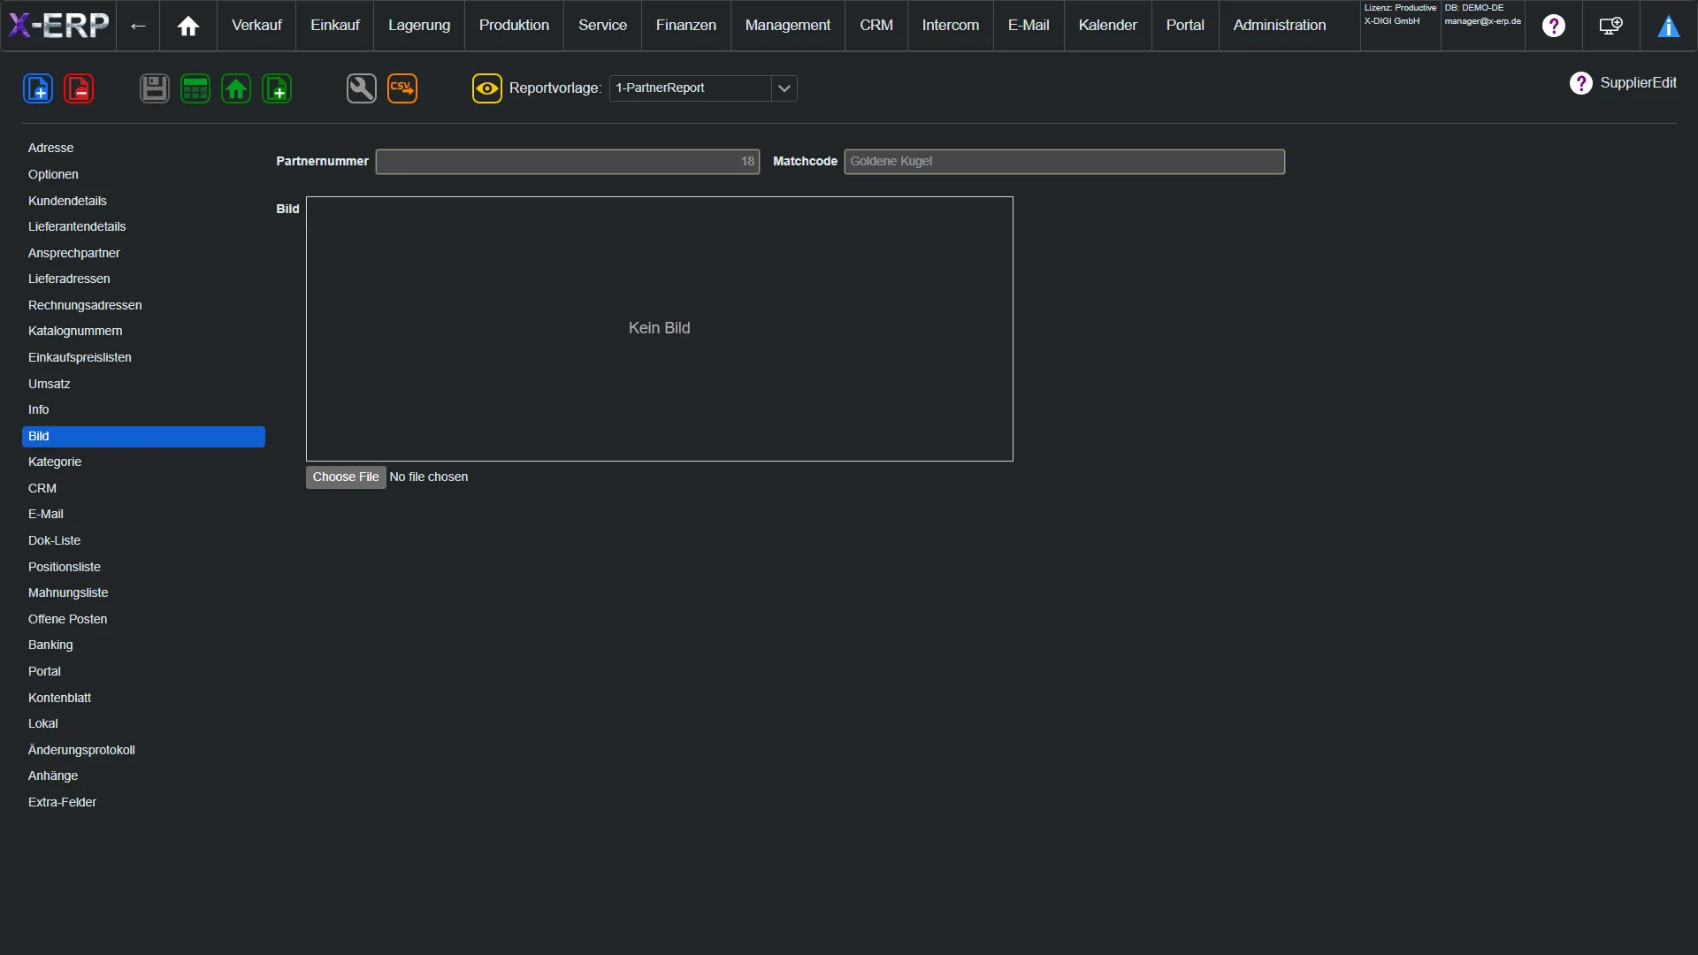Select Änderungsprotokoll in the sidebar
The height and width of the screenshot is (955, 1698).
point(143,751)
